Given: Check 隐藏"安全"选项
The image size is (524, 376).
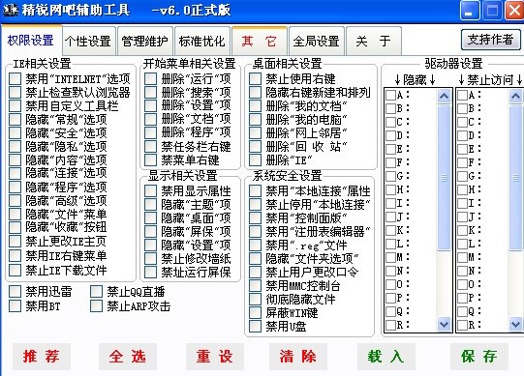Looking at the screenshot, I should point(15,132).
